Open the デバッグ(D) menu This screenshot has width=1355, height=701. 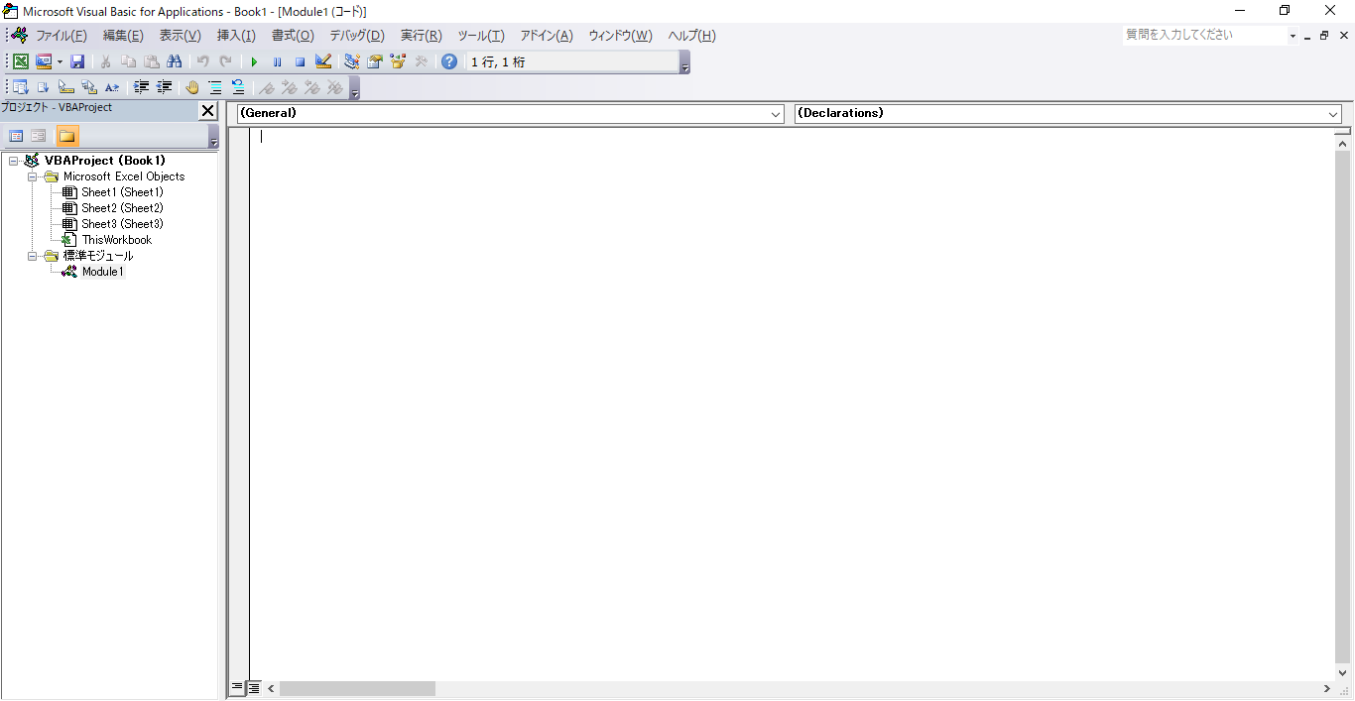pos(357,36)
